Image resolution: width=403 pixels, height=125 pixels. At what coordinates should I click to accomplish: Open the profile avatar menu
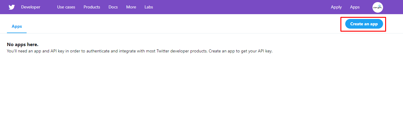[378, 7]
